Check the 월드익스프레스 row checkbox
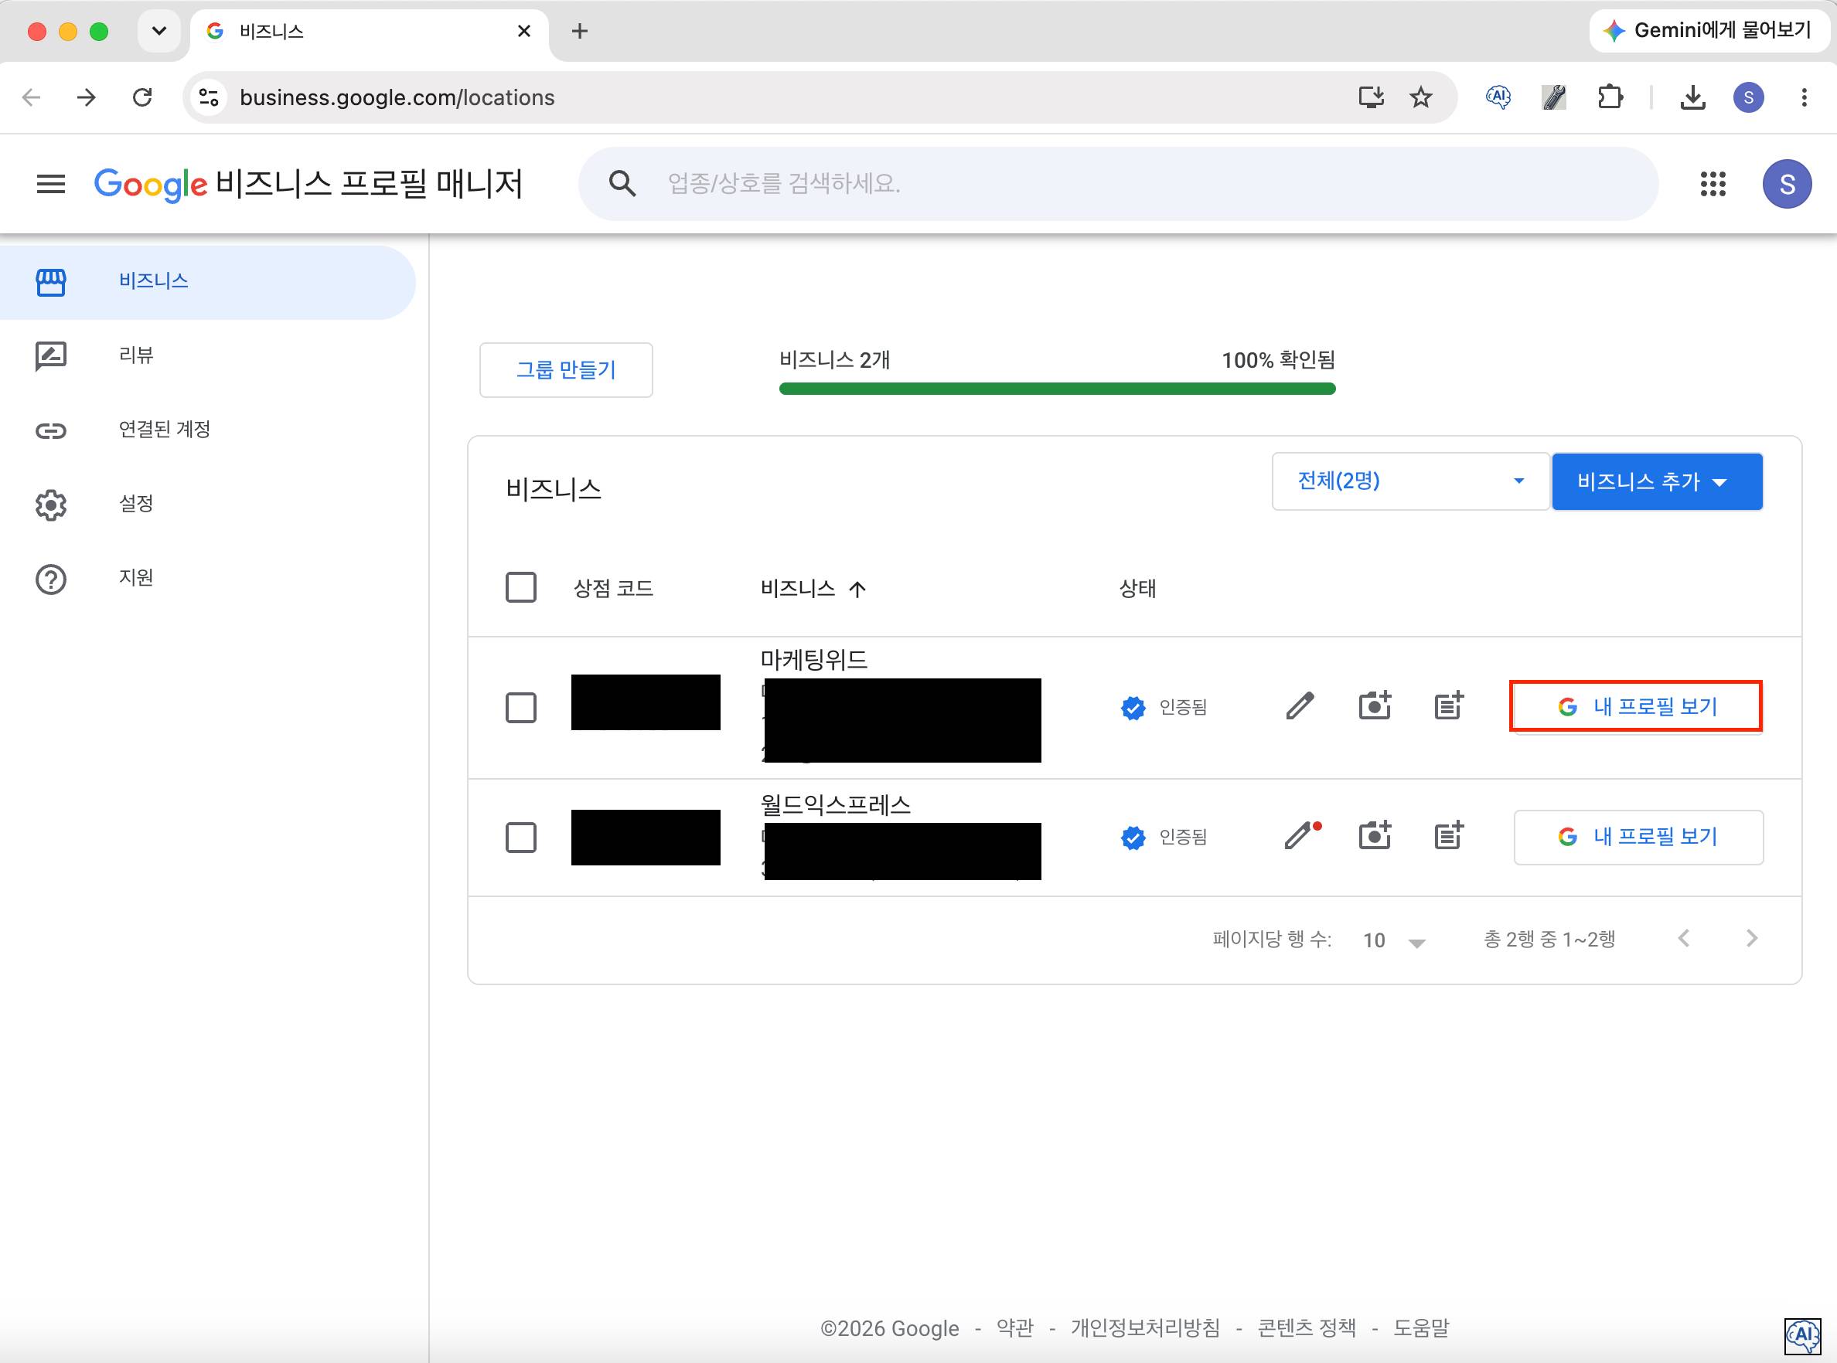 click(521, 837)
